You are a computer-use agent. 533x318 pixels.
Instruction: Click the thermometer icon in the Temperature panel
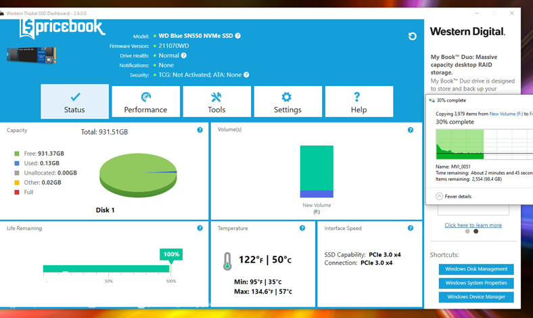tap(227, 261)
